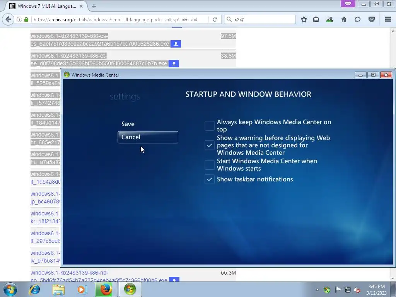Viewport: 396px width, 297px height.
Task: Open site information icon in address bar
Action: click(x=19, y=19)
